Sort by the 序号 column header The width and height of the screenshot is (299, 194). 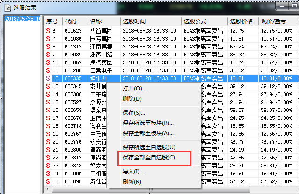coord(51,21)
